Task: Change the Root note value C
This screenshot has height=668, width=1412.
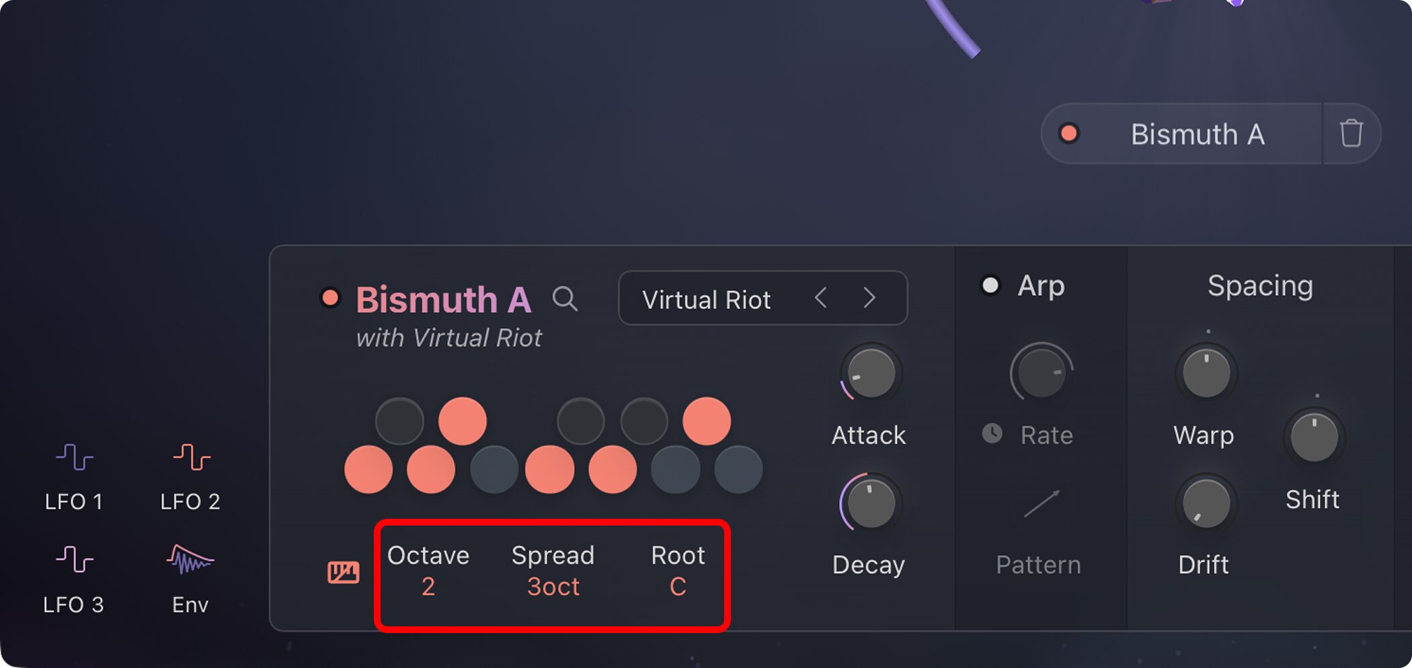Action: [678, 587]
